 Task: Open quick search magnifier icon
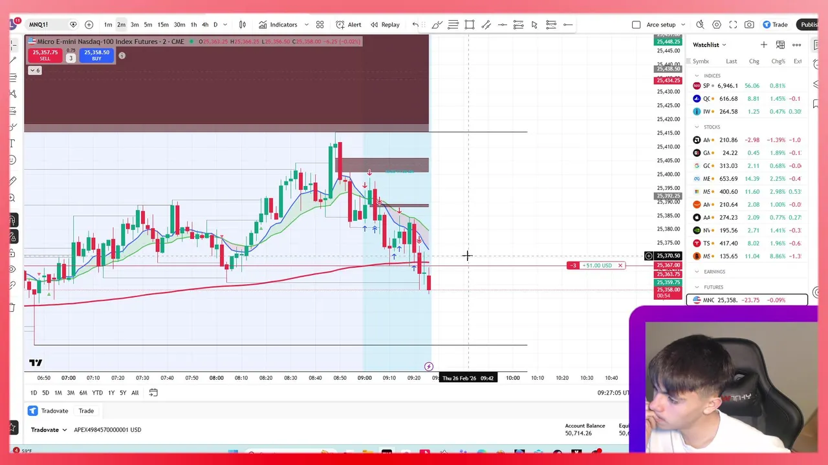[700, 25]
